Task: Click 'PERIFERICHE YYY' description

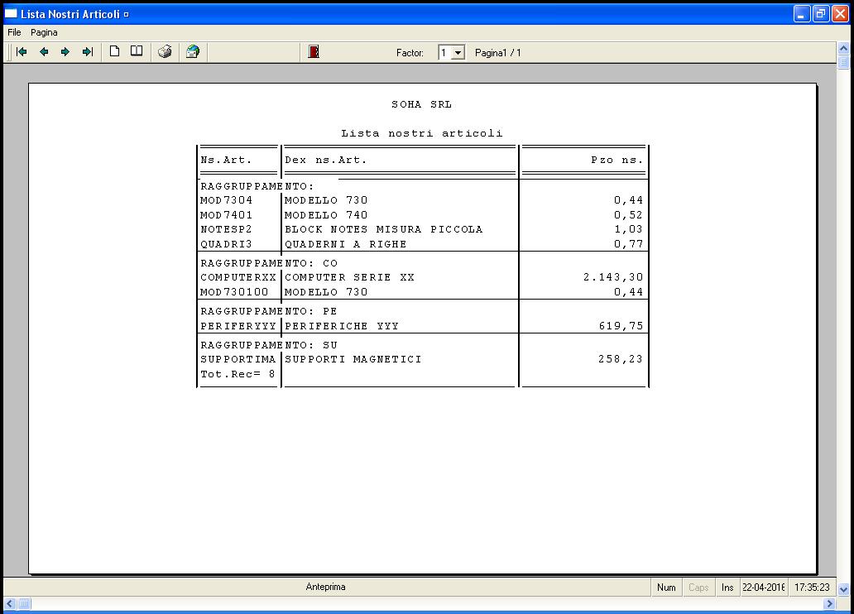Action: point(342,326)
